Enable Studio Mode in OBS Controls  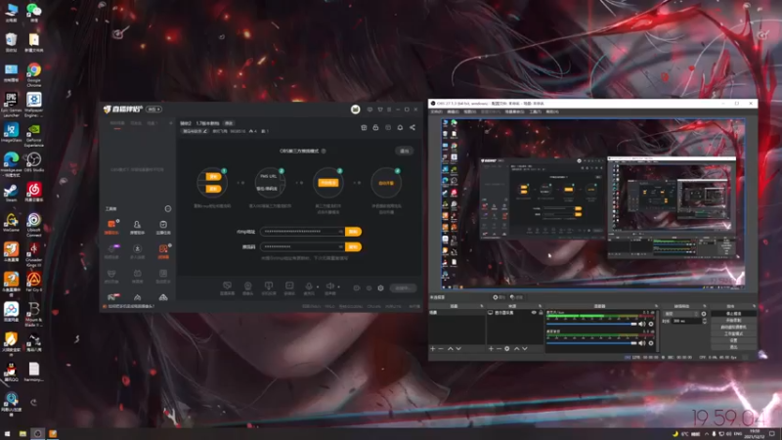coord(734,333)
